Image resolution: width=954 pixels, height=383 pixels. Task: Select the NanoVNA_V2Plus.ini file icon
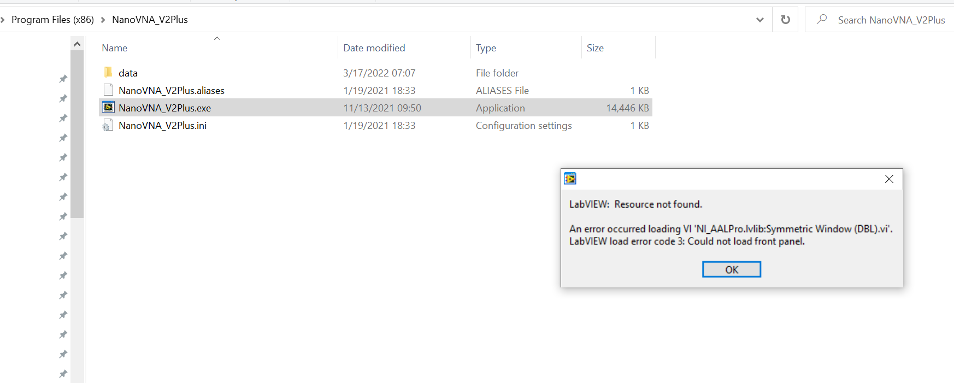pos(108,125)
